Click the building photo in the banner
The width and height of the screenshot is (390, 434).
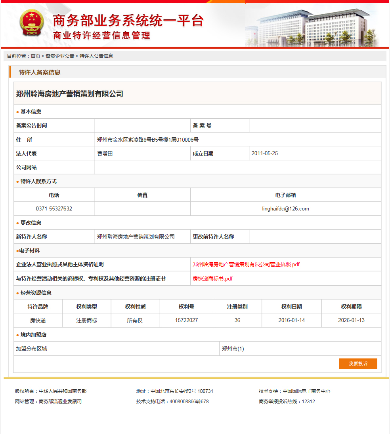coord(312,27)
